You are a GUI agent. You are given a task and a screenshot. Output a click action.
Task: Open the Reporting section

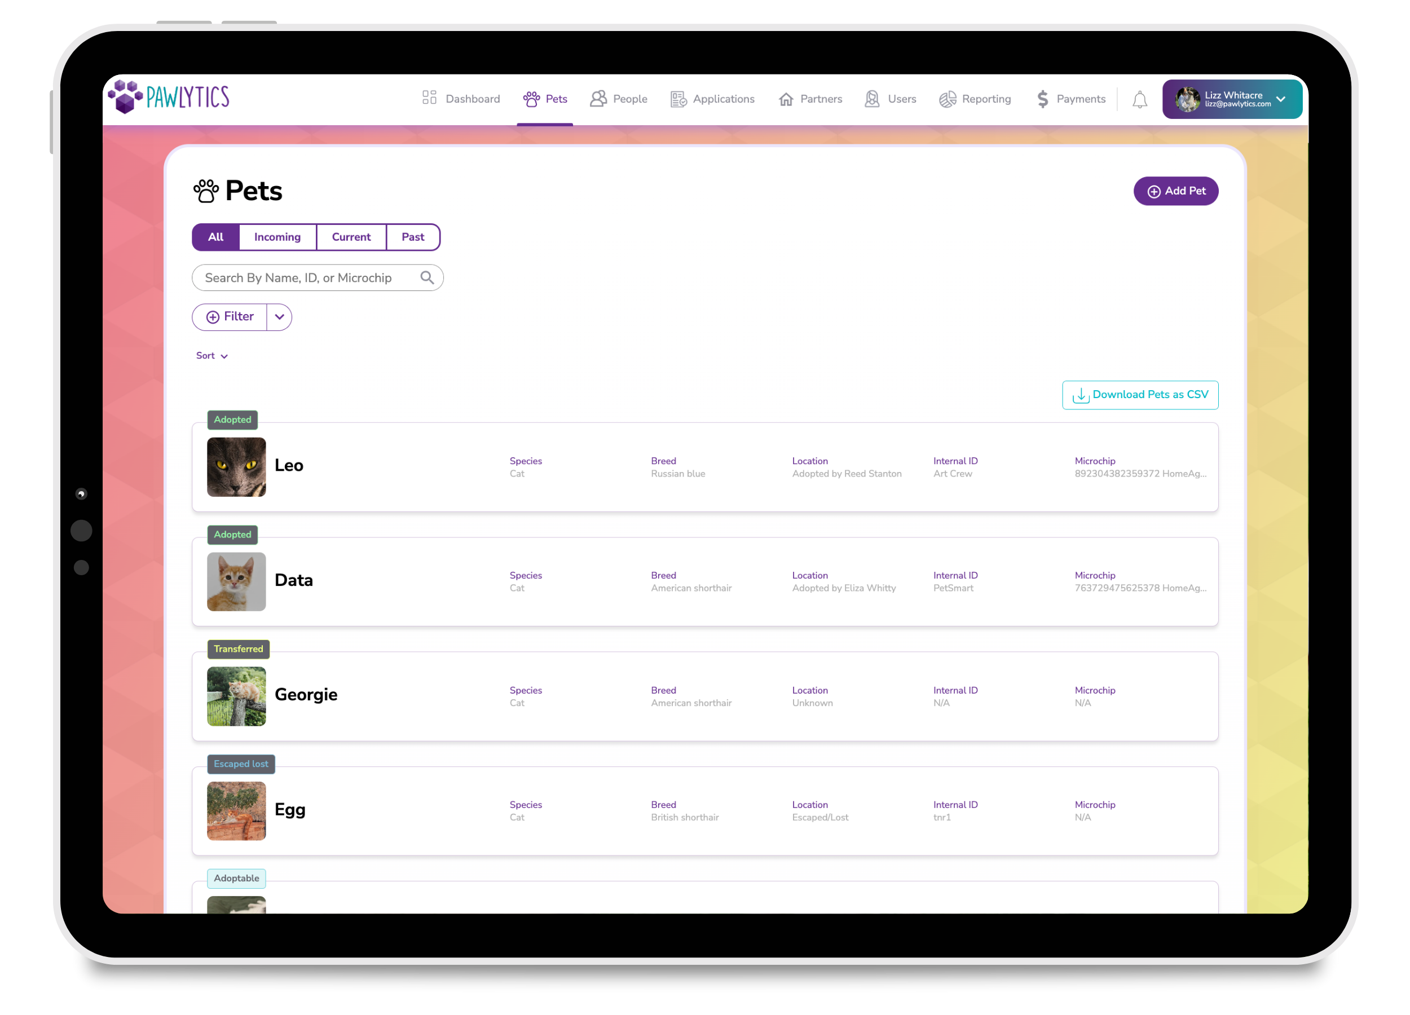(x=975, y=99)
